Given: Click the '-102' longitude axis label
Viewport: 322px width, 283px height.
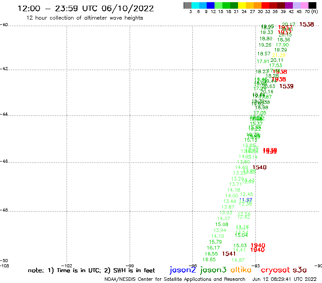Looking at the screenshot, I should pos(67,266).
